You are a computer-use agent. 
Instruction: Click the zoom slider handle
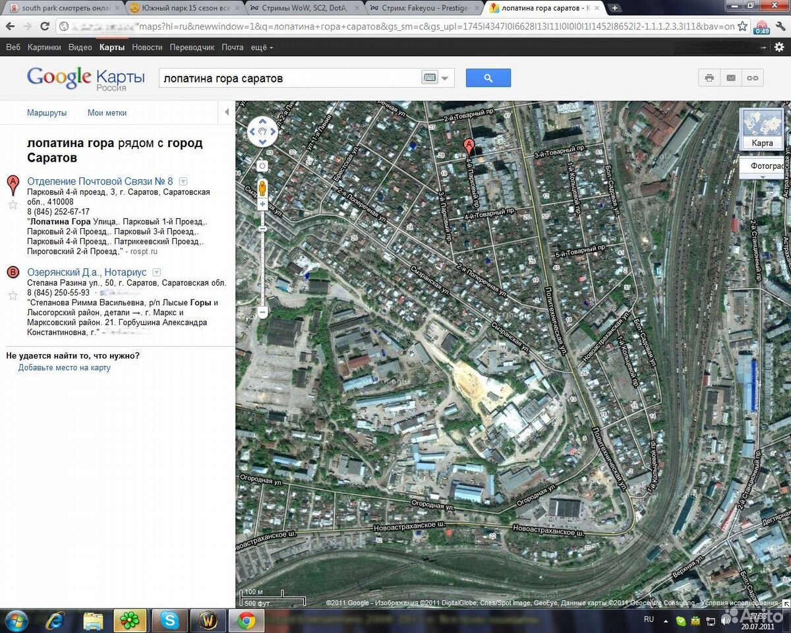click(262, 229)
